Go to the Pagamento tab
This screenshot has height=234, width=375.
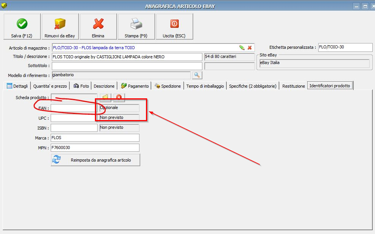[x=135, y=86]
